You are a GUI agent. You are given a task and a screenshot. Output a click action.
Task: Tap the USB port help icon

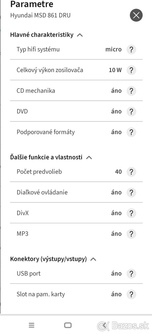[131, 274]
